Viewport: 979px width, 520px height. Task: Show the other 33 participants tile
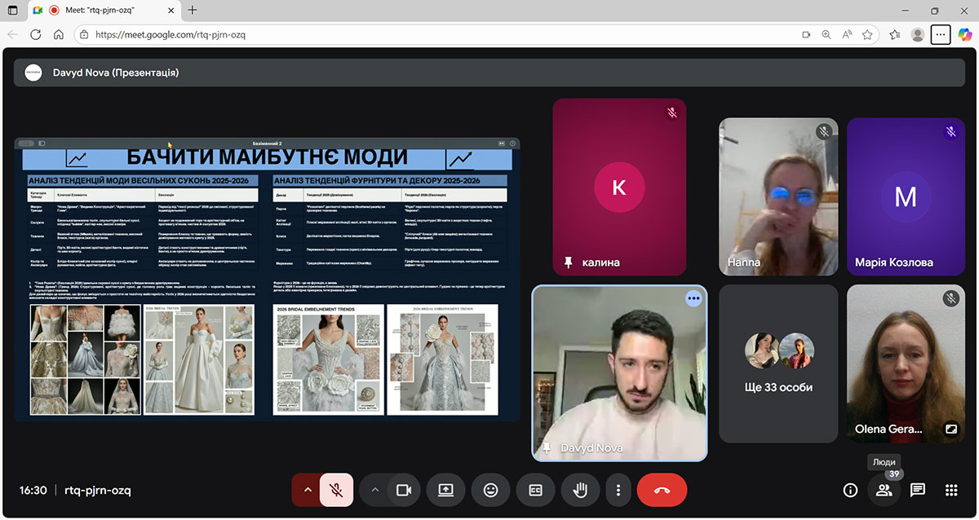click(778, 363)
